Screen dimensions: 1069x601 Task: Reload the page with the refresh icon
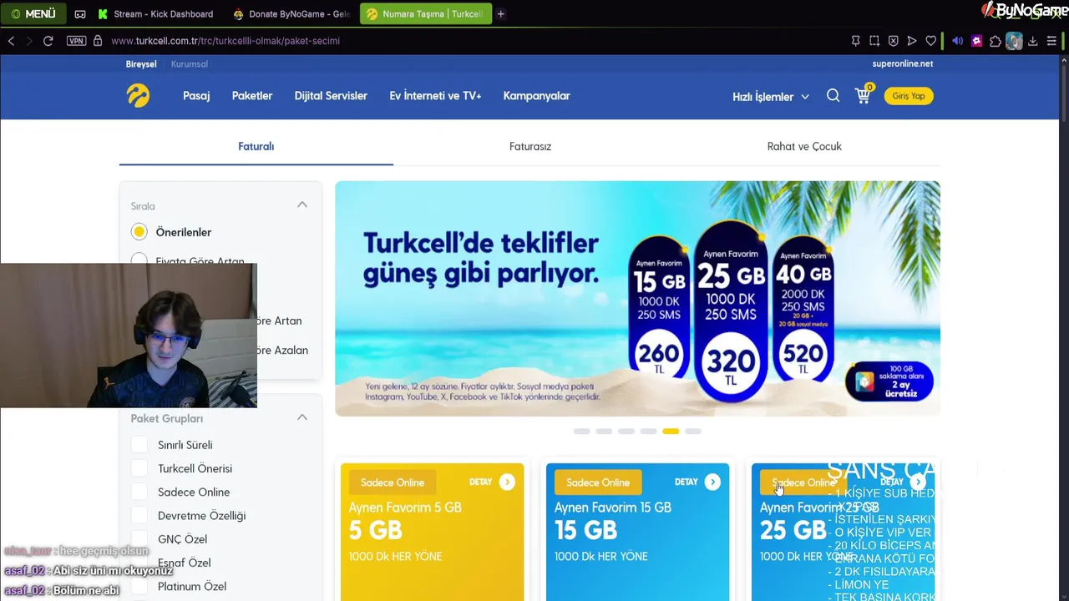tap(48, 41)
